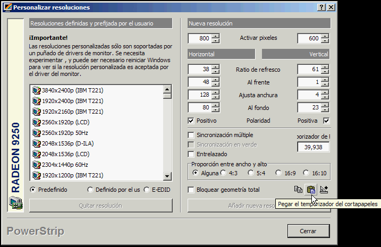Decrease the vertical Al fondo value 23

point(325,110)
